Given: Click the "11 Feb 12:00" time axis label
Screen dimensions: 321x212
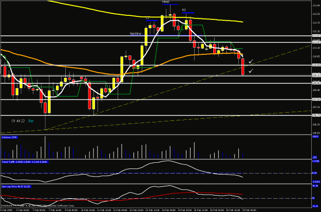Looking at the screenshot, I should point(104,210).
